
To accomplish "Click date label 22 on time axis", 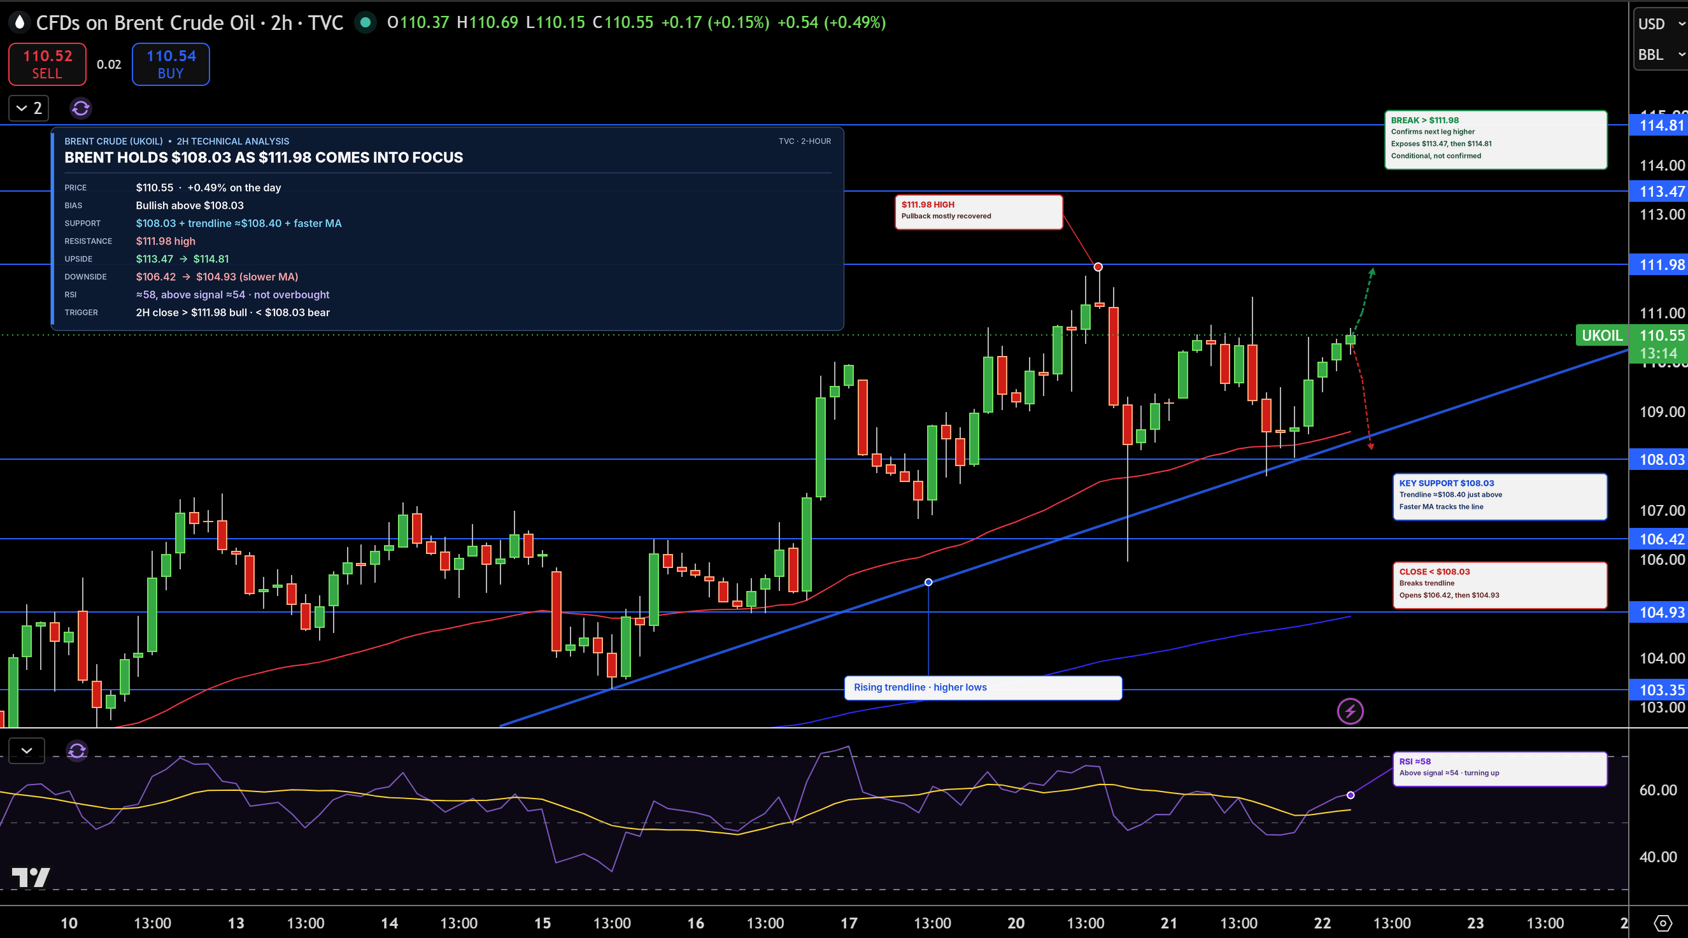I will pyautogui.click(x=1323, y=923).
